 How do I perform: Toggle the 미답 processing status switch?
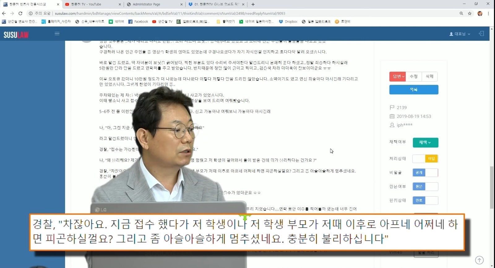pos(425,159)
